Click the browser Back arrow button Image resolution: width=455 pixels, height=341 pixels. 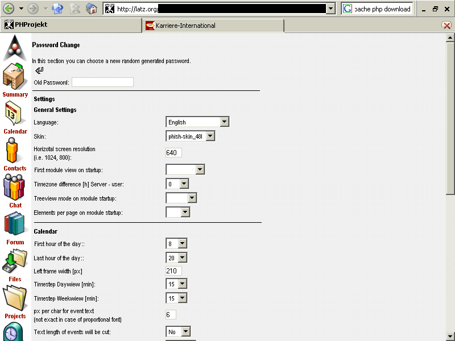tap(9, 9)
